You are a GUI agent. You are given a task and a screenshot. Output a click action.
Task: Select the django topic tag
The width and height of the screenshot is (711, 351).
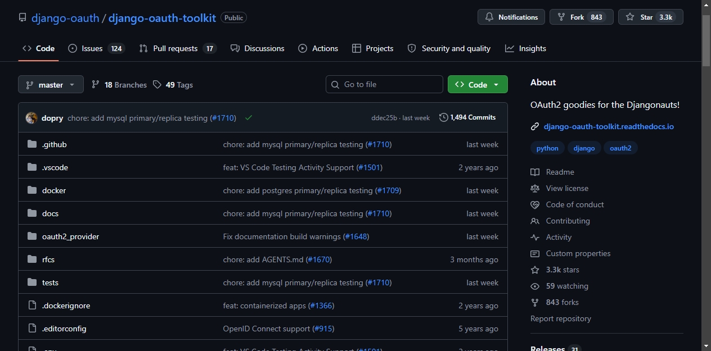click(584, 148)
